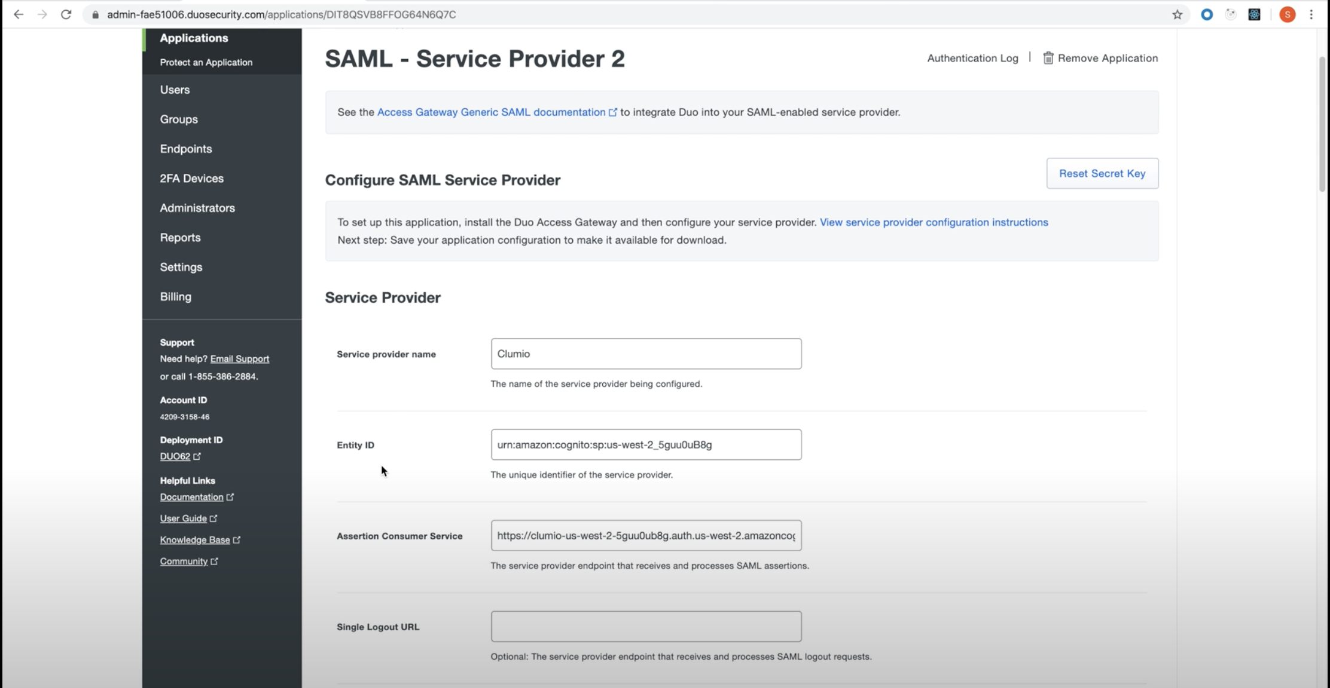Click the page vertical scrollbar thumb

pyautogui.click(x=1322, y=125)
